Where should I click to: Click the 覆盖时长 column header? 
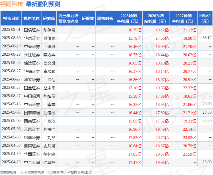[x=105, y=19]
